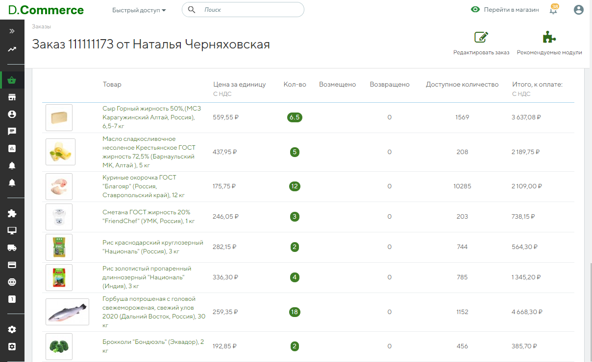Image resolution: width=592 pixels, height=362 pixels.
Task: Click the cheese product thumbnail
Action: tap(59, 117)
